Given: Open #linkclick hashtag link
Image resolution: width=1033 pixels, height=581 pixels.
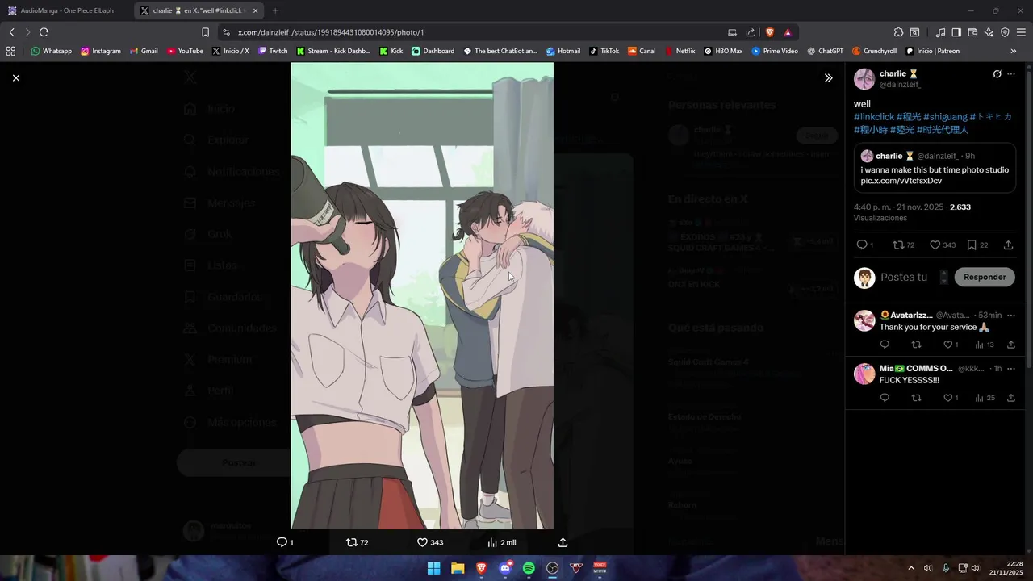Looking at the screenshot, I should click(874, 117).
